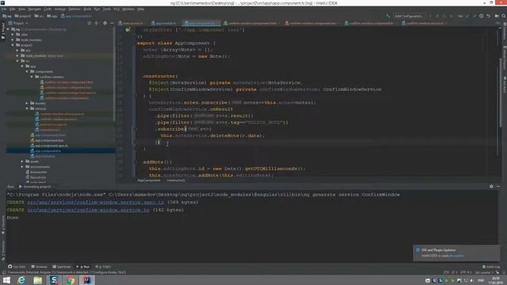Select app.component.spec.ts in project tree
The width and height of the screenshot is (507, 285).
tap(49, 146)
